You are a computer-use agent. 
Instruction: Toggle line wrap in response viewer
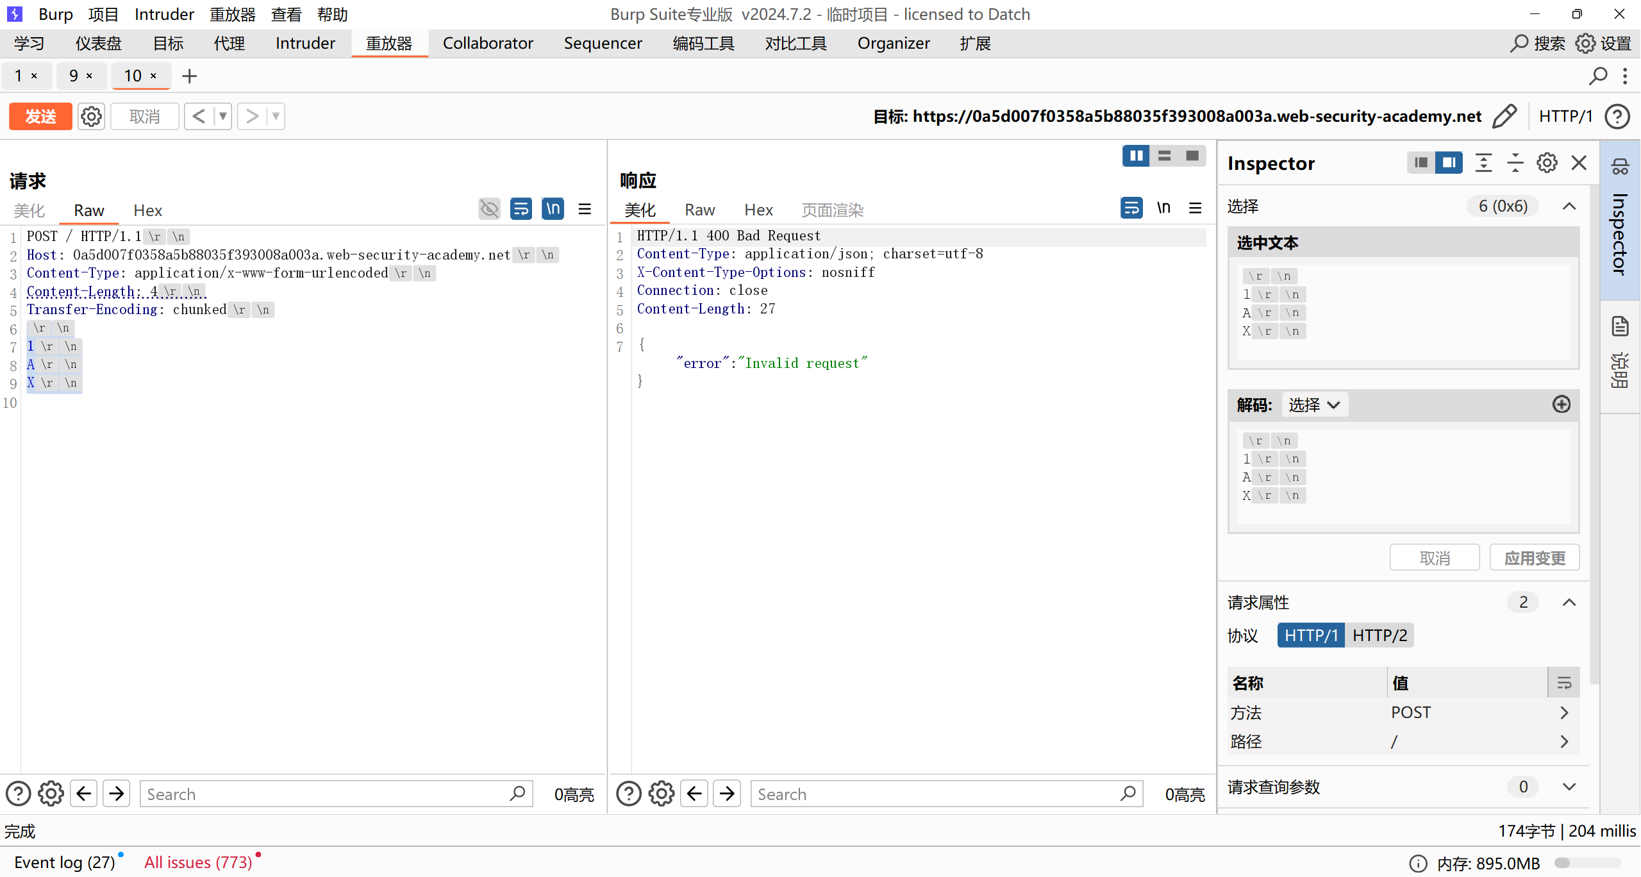pyautogui.click(x=1131, y=208)
